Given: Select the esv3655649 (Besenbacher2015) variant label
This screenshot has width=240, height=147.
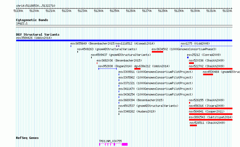Looking at the screenshot, I should pos(93,43).
